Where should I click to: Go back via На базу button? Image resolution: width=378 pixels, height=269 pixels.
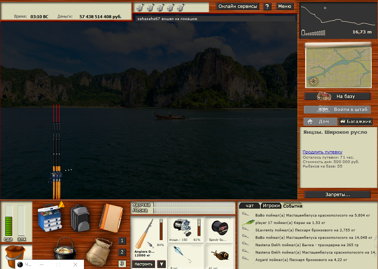point(338,96)
